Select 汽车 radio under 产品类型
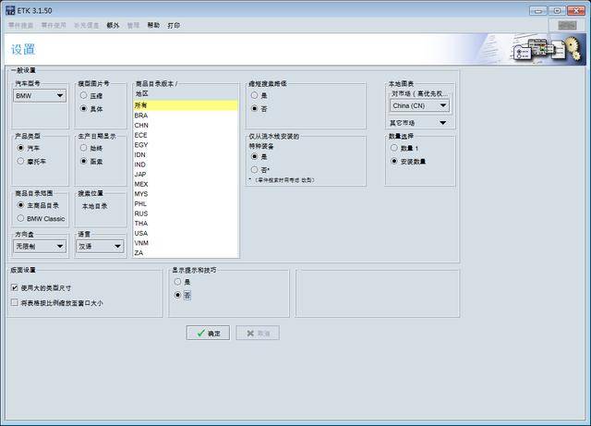 click(x=20, y=148)
